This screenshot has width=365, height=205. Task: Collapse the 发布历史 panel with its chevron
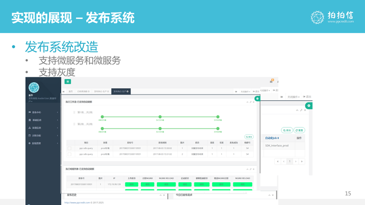coord(160,195)
